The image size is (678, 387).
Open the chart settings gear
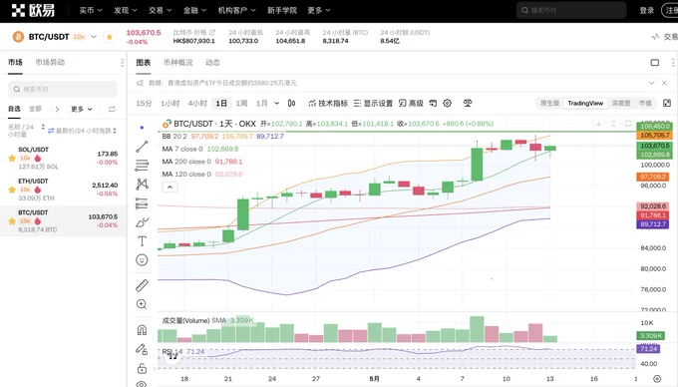[x=447, y=103]
